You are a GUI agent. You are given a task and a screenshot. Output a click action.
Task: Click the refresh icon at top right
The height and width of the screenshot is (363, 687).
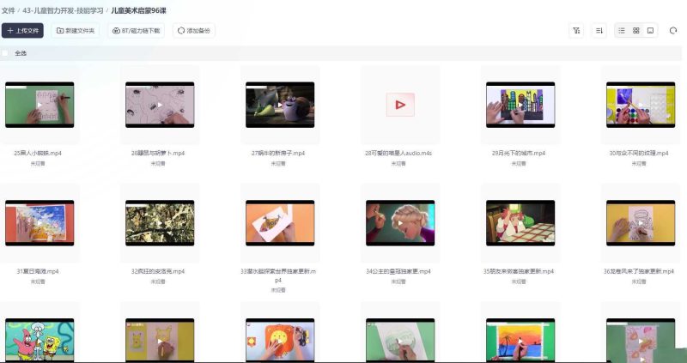point(674,30)
